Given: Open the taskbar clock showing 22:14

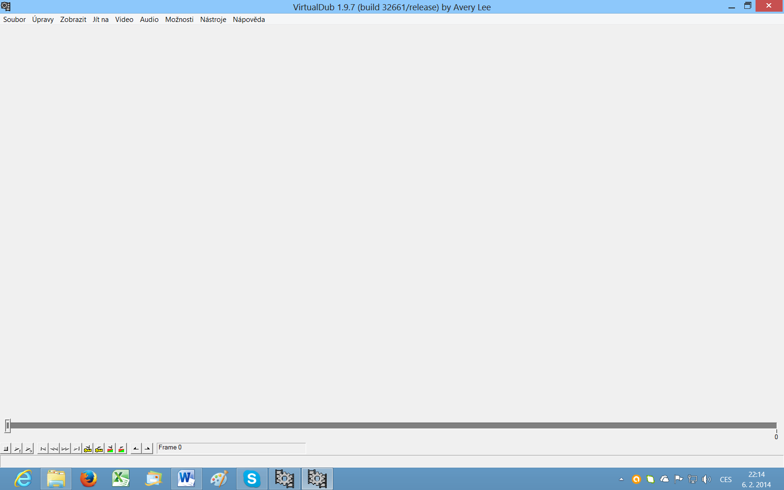Looking at the screenshot, I should click(x=756, y=479).
